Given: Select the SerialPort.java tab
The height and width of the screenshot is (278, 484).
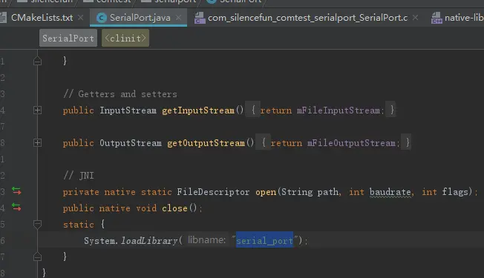Looking at the screenshot, I should (140, 18).
